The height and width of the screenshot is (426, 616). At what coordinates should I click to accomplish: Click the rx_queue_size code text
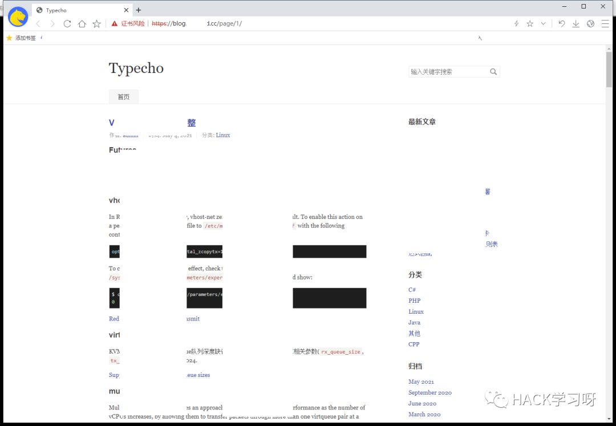tap(341, 352)
